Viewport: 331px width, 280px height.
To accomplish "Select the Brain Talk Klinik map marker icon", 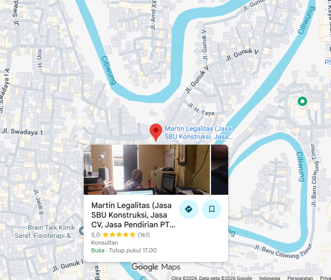I will click(81, 231).
